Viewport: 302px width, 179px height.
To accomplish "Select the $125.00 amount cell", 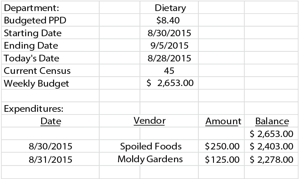I will [x=222, y=159].
